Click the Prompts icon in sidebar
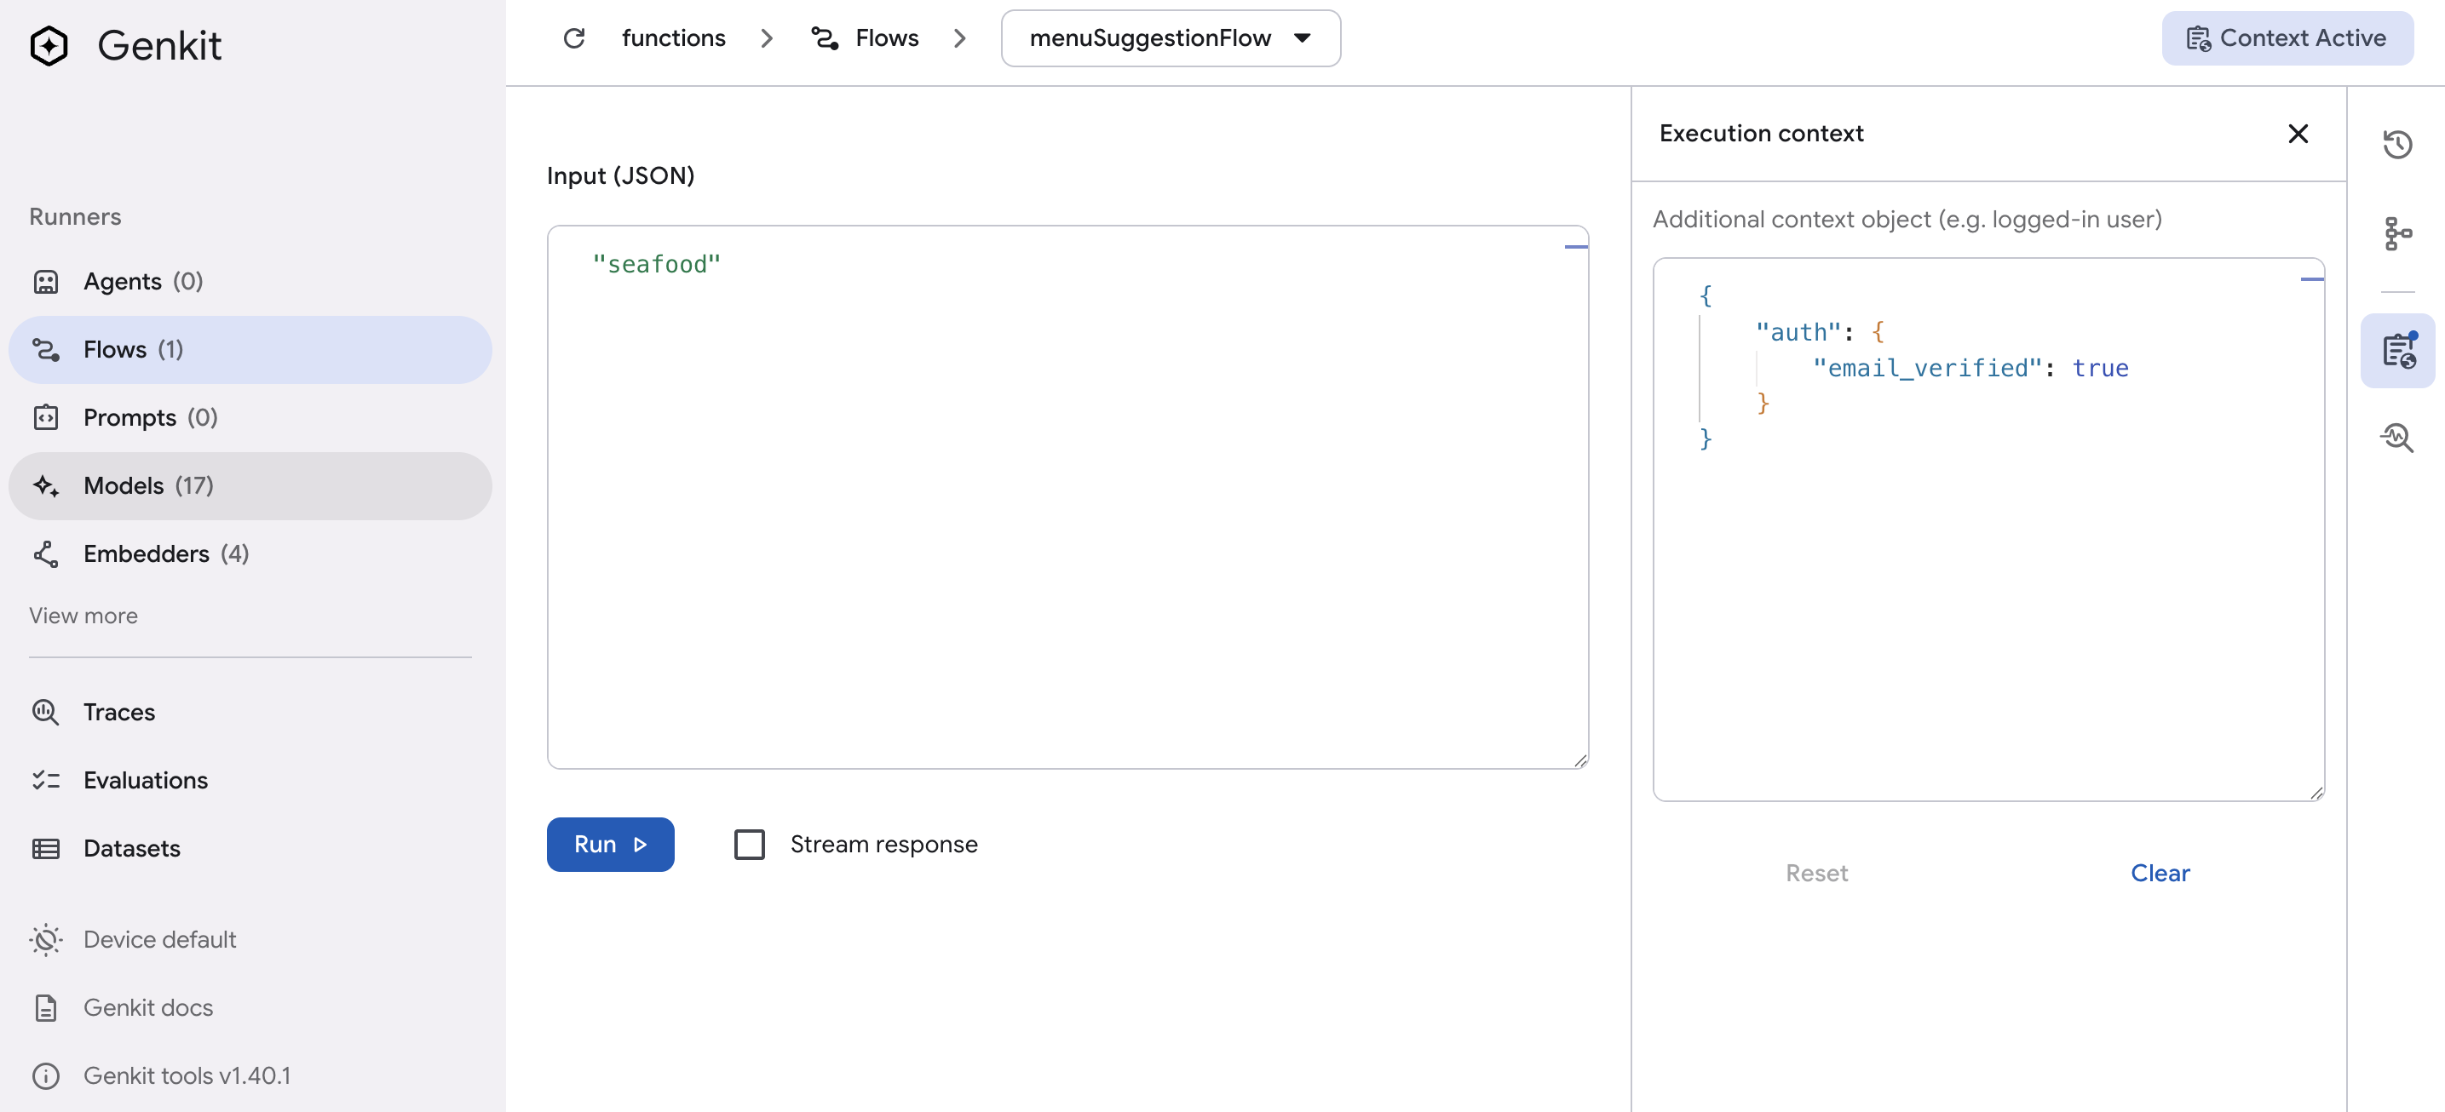The image size is (2445, 1112). 45,417
